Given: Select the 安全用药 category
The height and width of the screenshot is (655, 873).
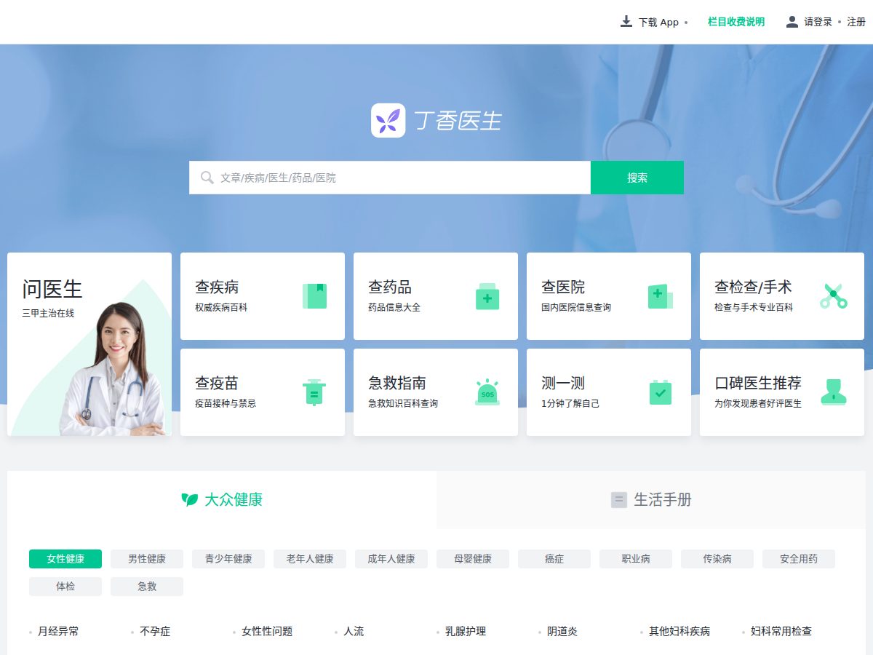Looking at the screenshot, I should (799, 559).
